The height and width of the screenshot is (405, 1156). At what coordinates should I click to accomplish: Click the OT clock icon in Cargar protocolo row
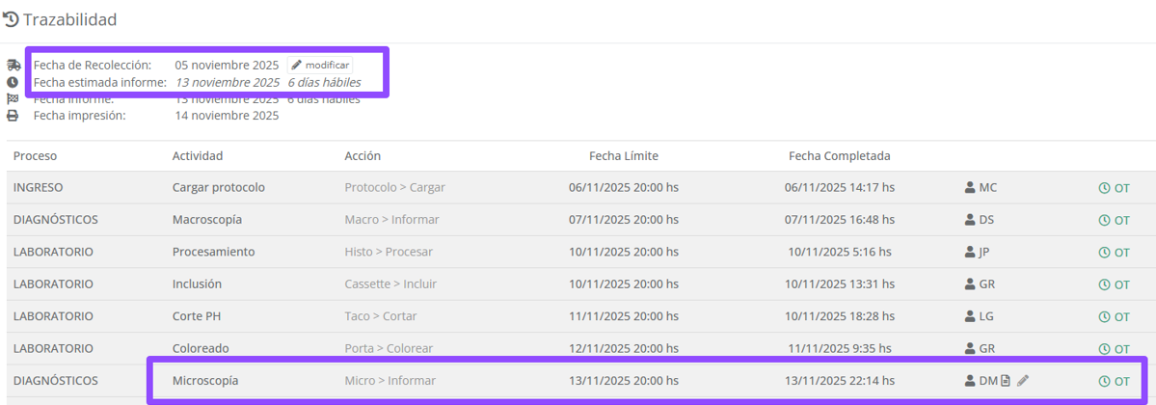click(x=1104, y=188)
